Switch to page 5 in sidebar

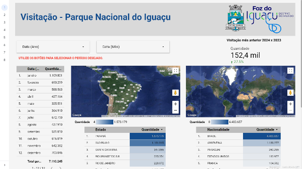pyautogui.click(x=4, y=38)
